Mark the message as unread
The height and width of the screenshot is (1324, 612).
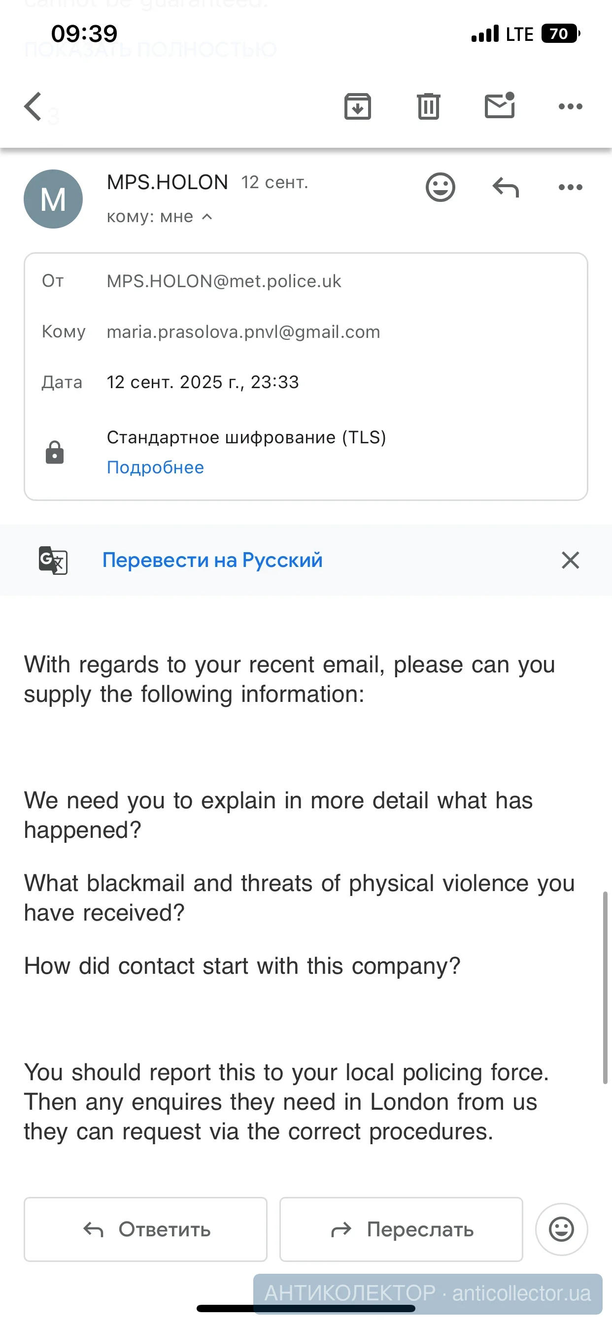point(499,106)
